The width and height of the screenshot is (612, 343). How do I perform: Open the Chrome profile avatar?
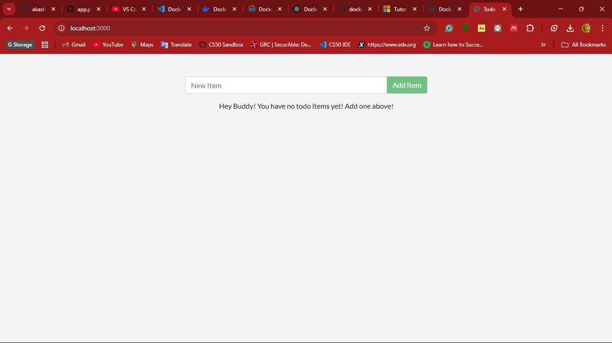(586, 28)
